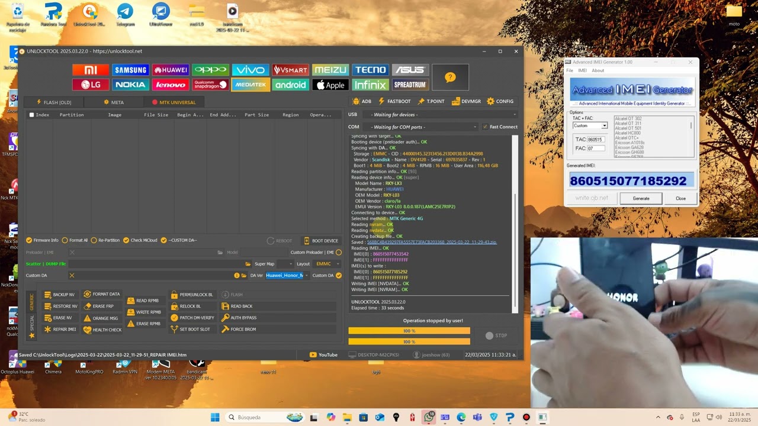Open the ADB toolbar item
Screen dimensions: 758x426
(362, 101)
